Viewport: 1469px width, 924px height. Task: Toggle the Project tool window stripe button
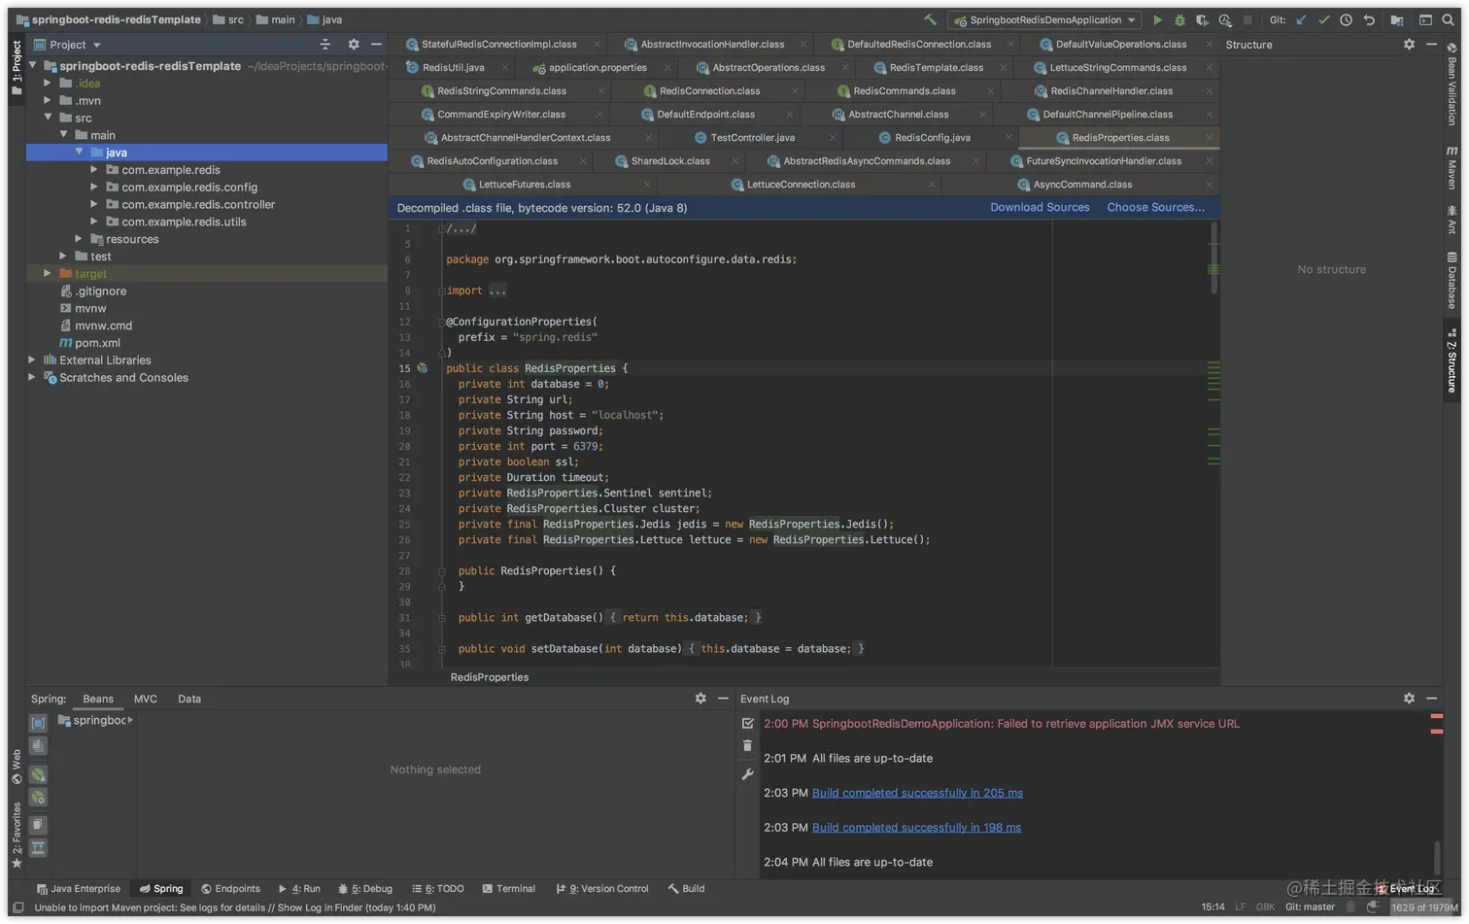click(17, 67)
